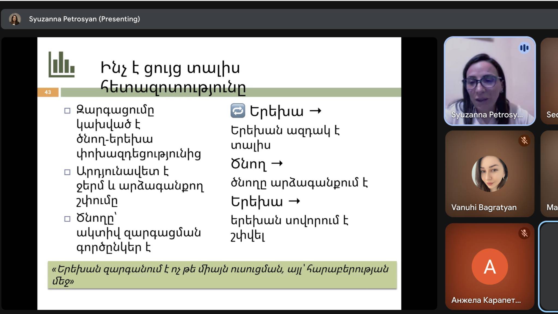Click the bar chart icon on the slide
This screenshot has height=314, width=558.
(x=62, y=65)
